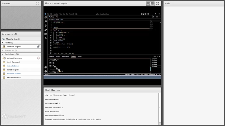
Task: Switch to the DEBUG CONSOLE panel tab
Action: click(x=66, y=57)
